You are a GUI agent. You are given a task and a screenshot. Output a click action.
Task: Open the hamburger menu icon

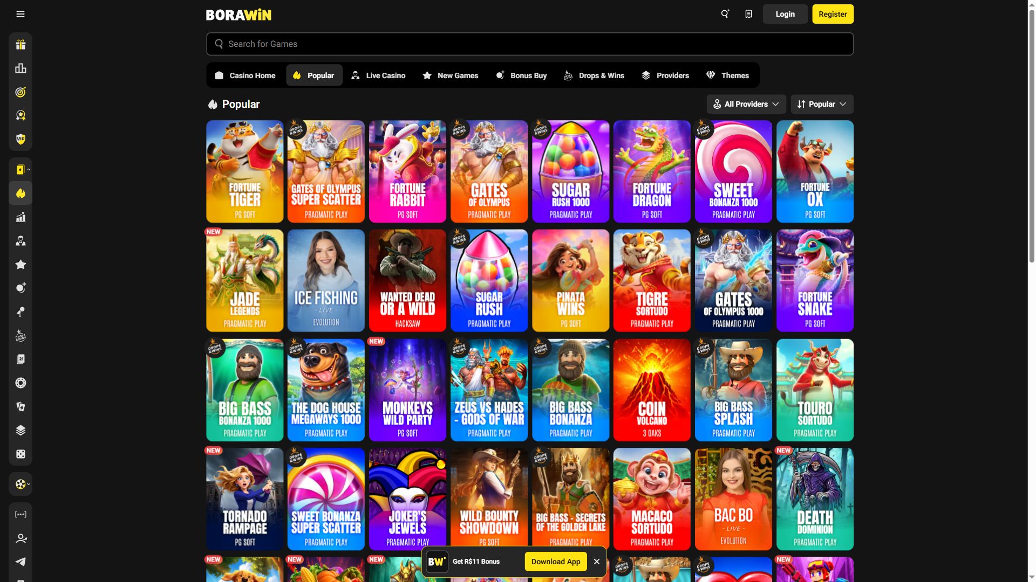21,14
